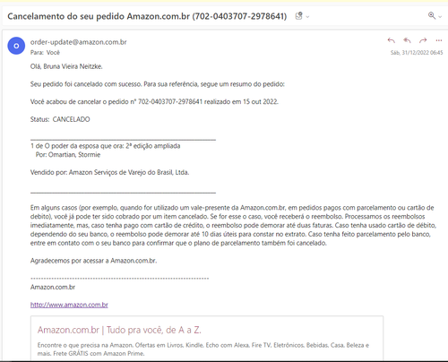
Task: Click the 'Status: CANCELADO' line
Action: [60, 119]
